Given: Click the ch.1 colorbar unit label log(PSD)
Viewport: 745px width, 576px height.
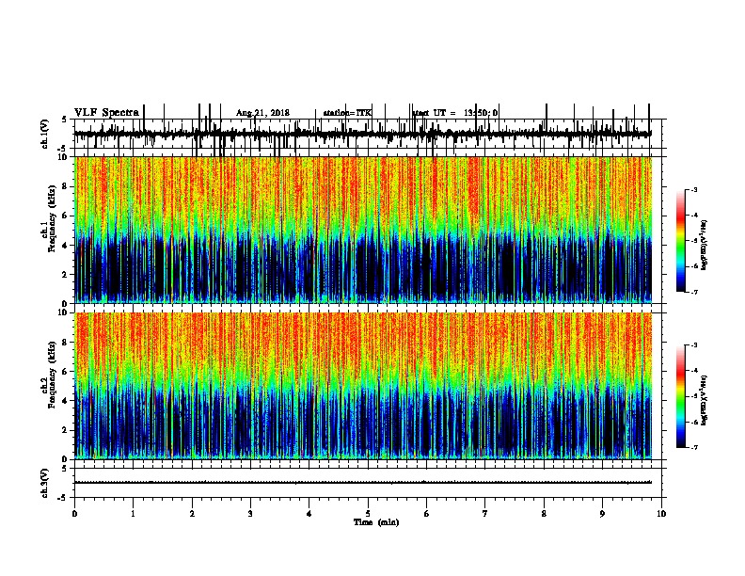Looking at the screenshot, I should click(705, 245).
